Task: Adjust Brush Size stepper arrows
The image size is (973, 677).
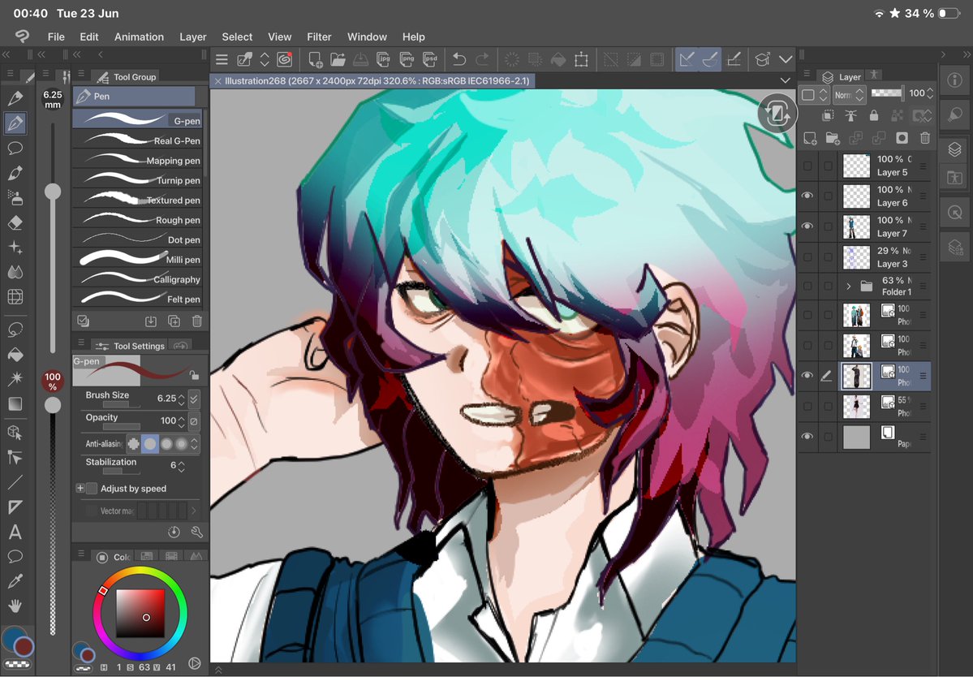Action: click(181, 399)
